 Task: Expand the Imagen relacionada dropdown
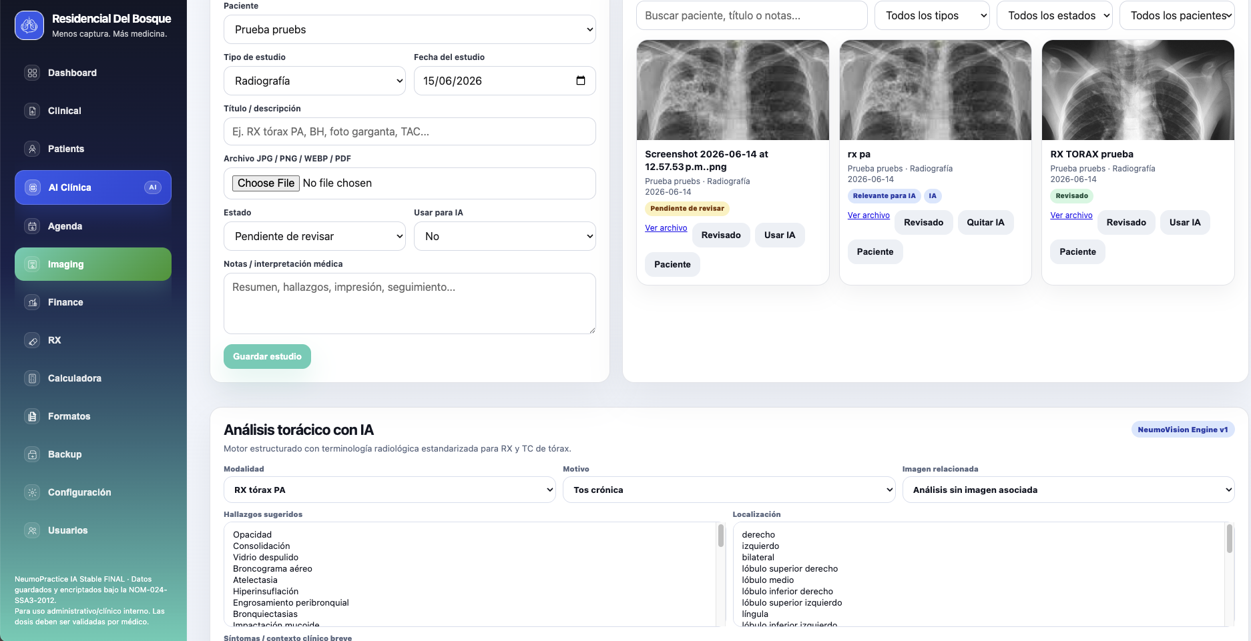[1069, 490]
